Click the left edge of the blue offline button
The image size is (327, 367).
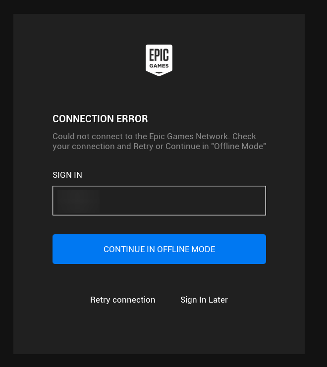tap(55, 249)
